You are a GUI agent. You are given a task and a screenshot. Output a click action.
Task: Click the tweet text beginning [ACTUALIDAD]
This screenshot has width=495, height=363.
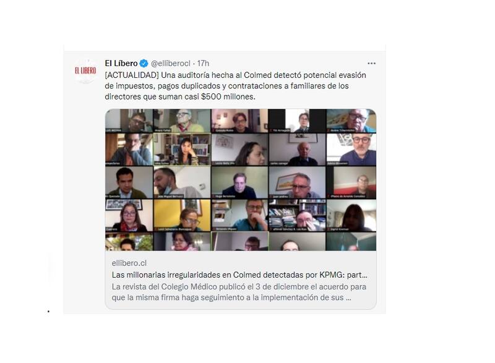tap(235, 86)
